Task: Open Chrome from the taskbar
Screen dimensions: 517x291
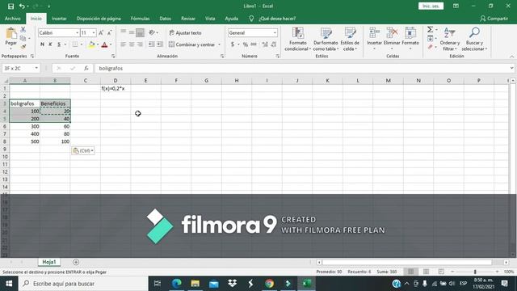Action: [269, 283]
